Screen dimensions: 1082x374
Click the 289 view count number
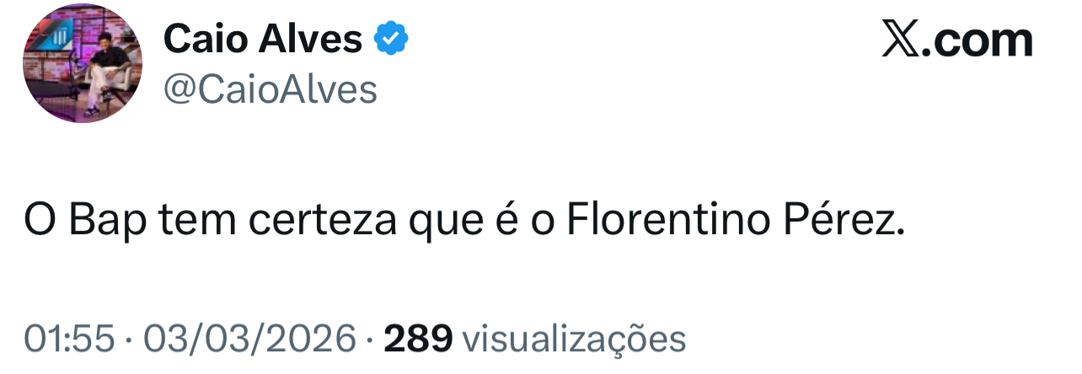tap(418, 339)
